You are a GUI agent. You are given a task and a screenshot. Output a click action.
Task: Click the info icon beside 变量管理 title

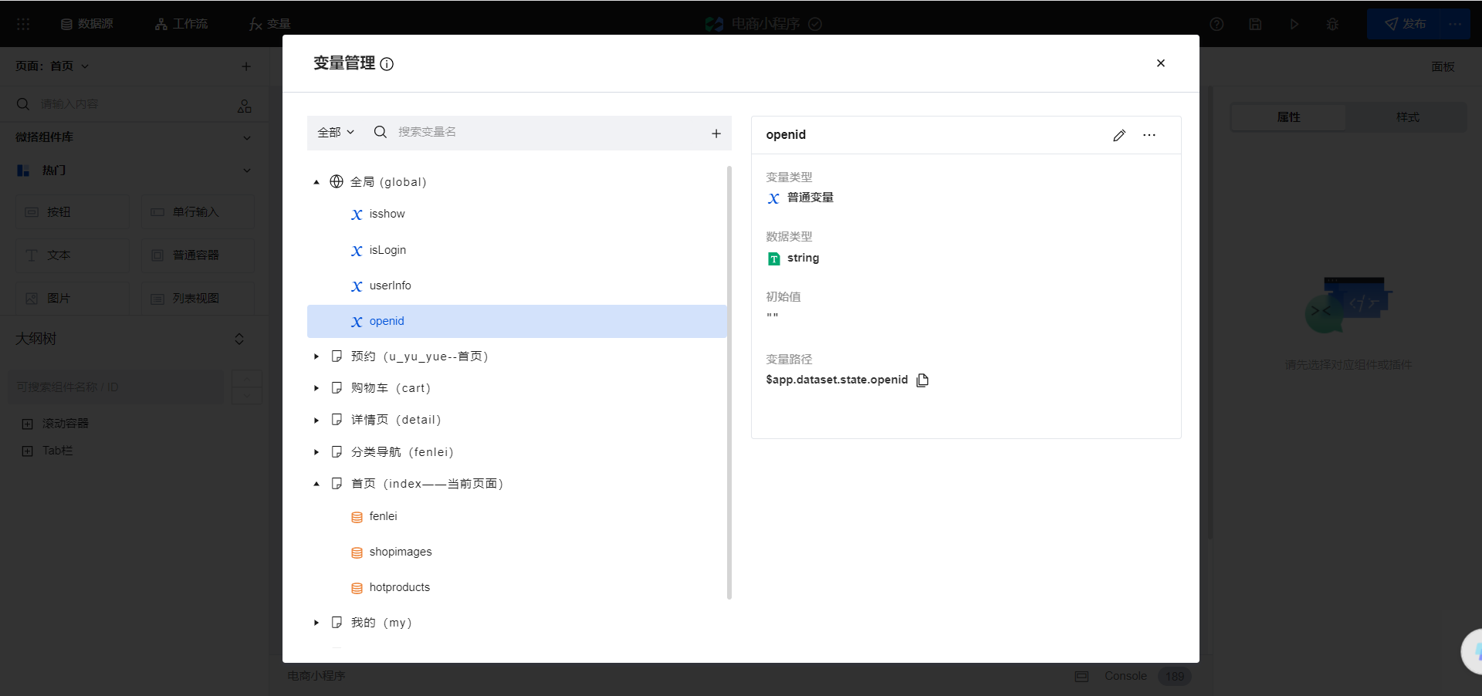click(x=387, y=64)
